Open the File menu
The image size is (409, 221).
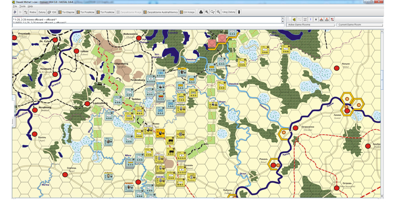coord(15,6)
